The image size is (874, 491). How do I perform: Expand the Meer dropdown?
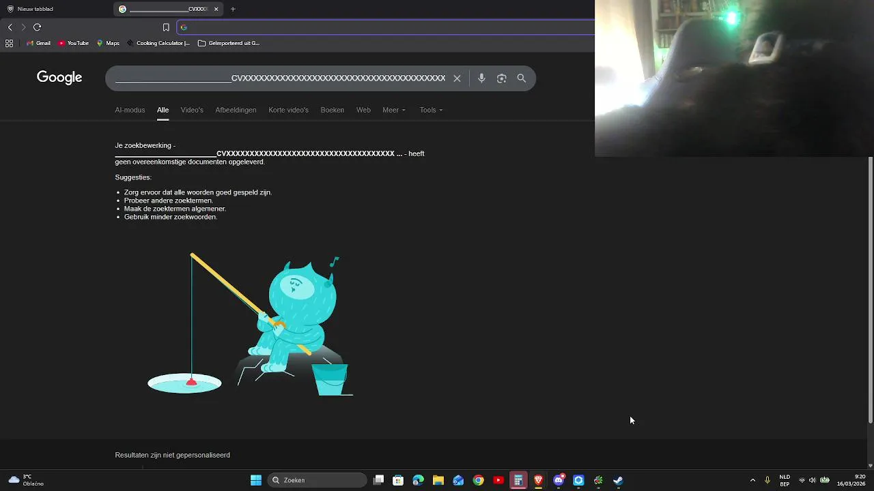394,110
